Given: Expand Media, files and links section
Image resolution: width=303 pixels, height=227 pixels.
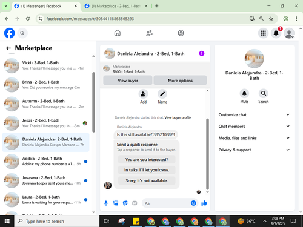Looking at the screenshot, I should [x=254, y=138].
